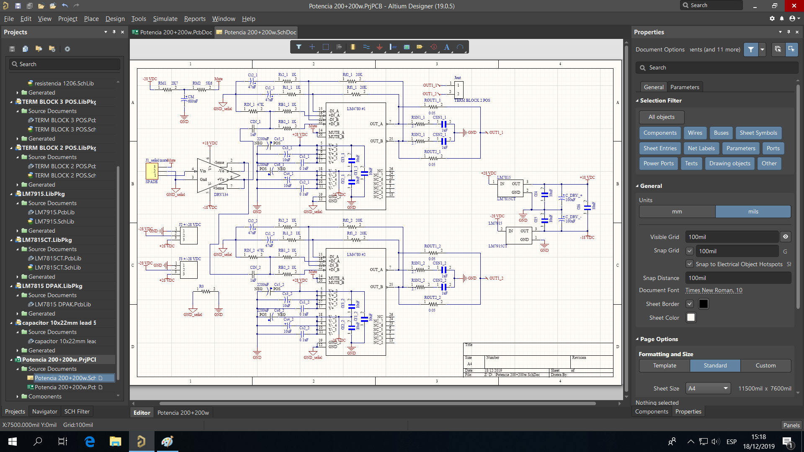
Task: Open the Projects panel options dropdown arrow
Action: pyautogui.click(x=106, y=32)
